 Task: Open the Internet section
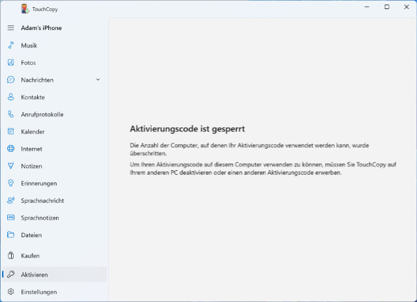point(54,149)
